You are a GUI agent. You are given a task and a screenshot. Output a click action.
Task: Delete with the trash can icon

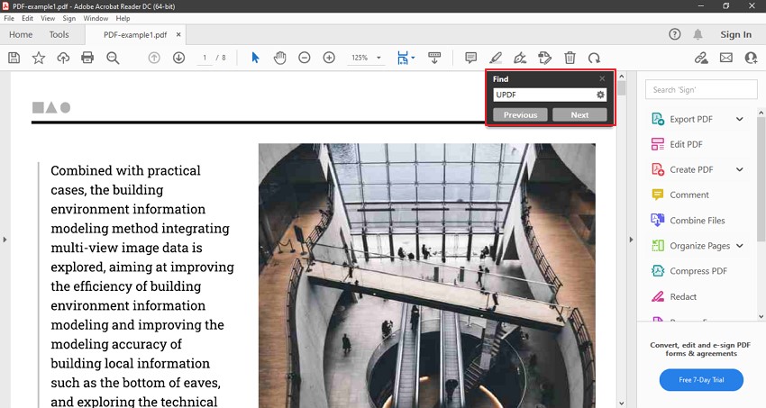(570, 58)
